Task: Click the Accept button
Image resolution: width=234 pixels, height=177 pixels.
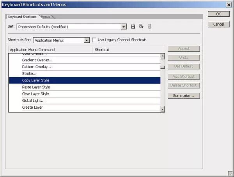Action: [x=184, y=49]
